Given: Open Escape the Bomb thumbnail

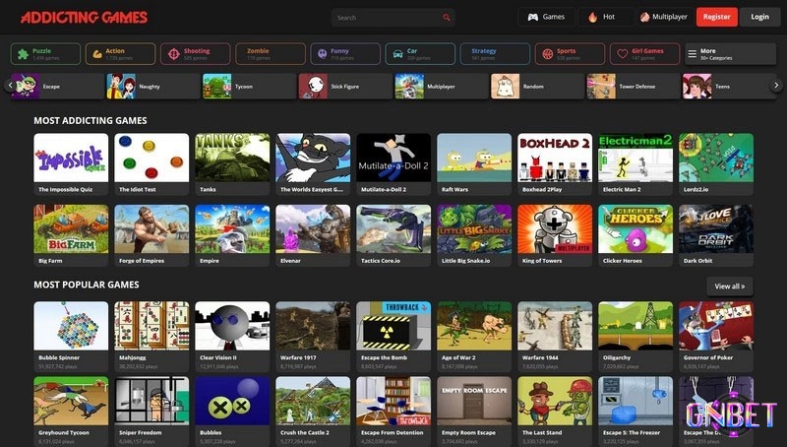Looking at the screenshot, I should (x=393, y=326).
